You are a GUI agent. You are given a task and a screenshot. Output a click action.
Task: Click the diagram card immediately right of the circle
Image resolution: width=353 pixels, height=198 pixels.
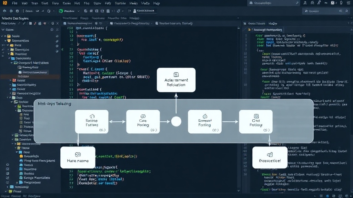(205, 122)
